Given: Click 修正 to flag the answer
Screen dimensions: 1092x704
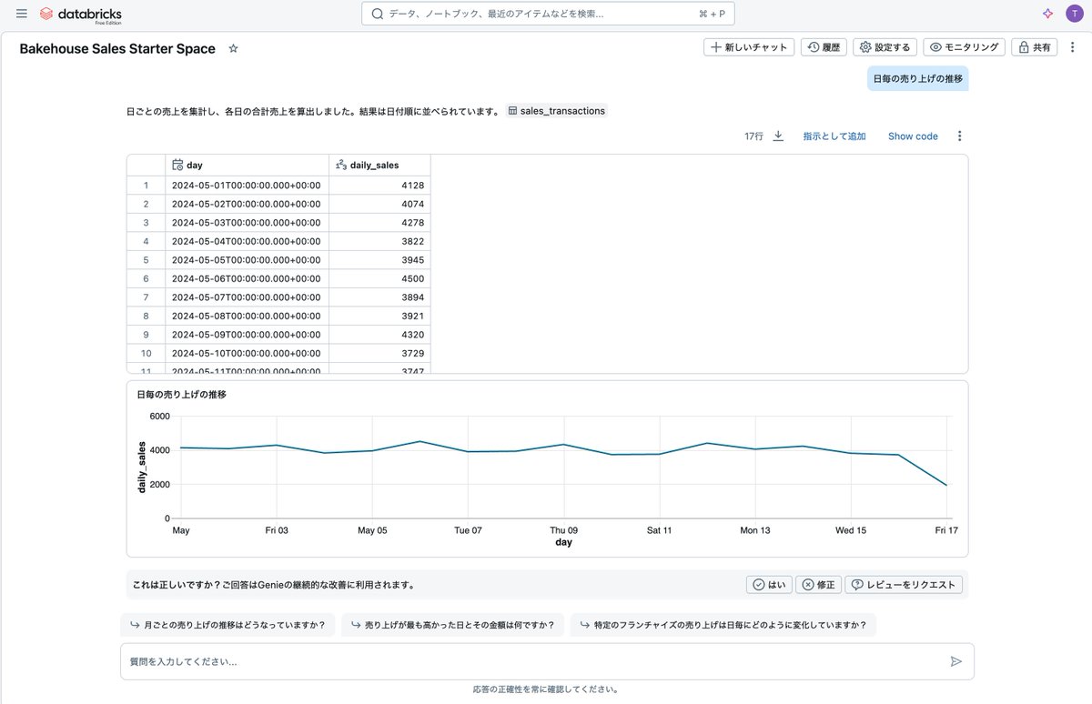Looking at the screenshot, I should click(x=818, y=584).
